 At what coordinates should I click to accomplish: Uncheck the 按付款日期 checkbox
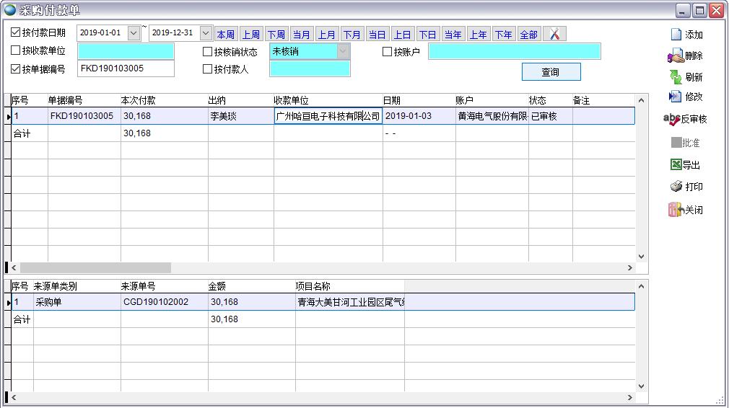click(x=16, y=32)
